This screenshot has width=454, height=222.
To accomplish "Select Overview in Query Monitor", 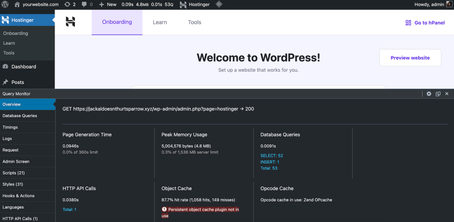I will click(x=27, y=104).
